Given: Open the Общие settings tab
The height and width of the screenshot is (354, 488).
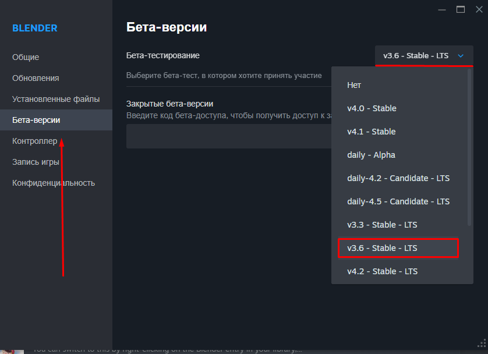Looking at the screenshot, I should (26, 57).
